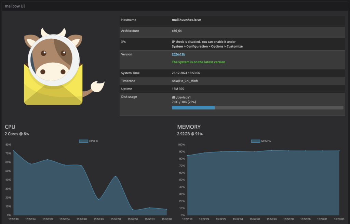This screenshot has height=224, width=350.
Task: Click the MEM % legend label
Action: 266,141
